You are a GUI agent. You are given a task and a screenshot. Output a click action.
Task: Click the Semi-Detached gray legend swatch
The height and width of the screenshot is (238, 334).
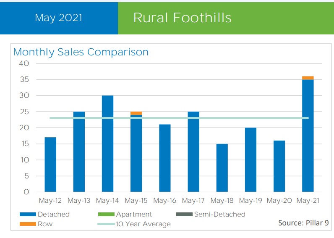tap(184, 214)
